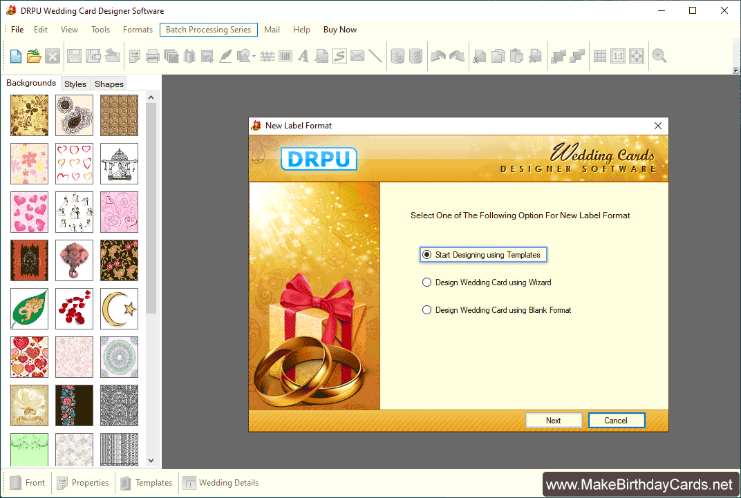Open the Batch Processing Series menu
This screenshot has height=498, width=741.
pos(209,29)
